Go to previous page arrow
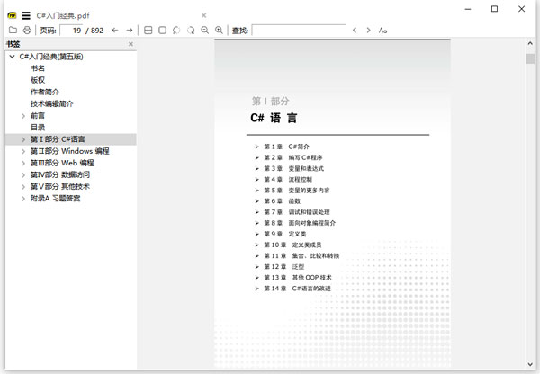The height and width of the screenshot is (374, 540). [x=115, y=31]
